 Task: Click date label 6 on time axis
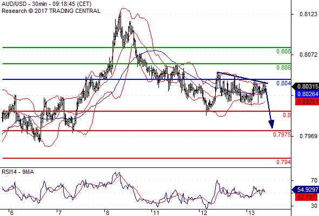click(x=12, y=213)
